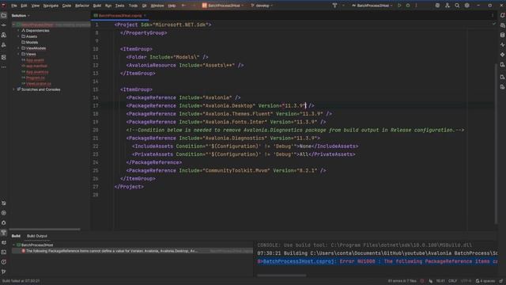
Task: Open the Navigate menu
Action: pos(51,6)
